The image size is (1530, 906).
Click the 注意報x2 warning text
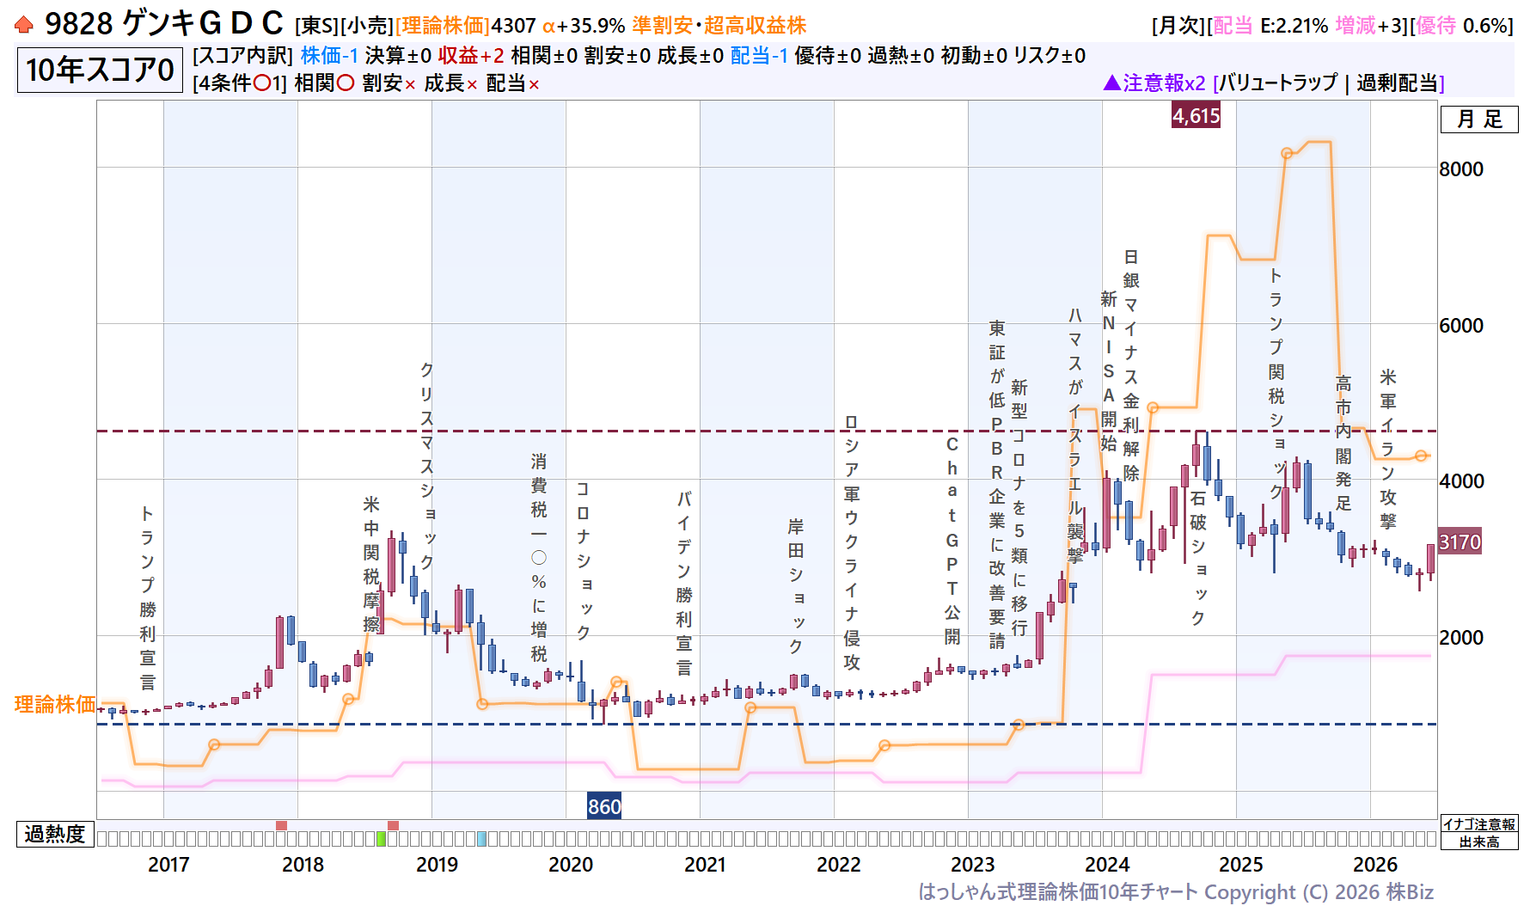1165,83
